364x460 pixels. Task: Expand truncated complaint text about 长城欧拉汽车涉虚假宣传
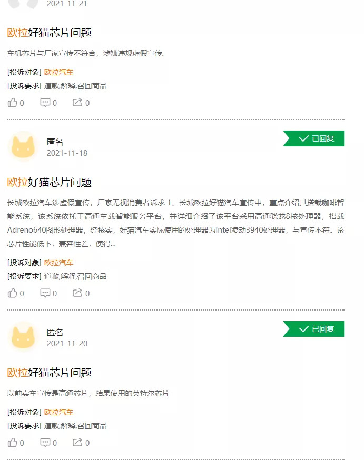(112, 244)
